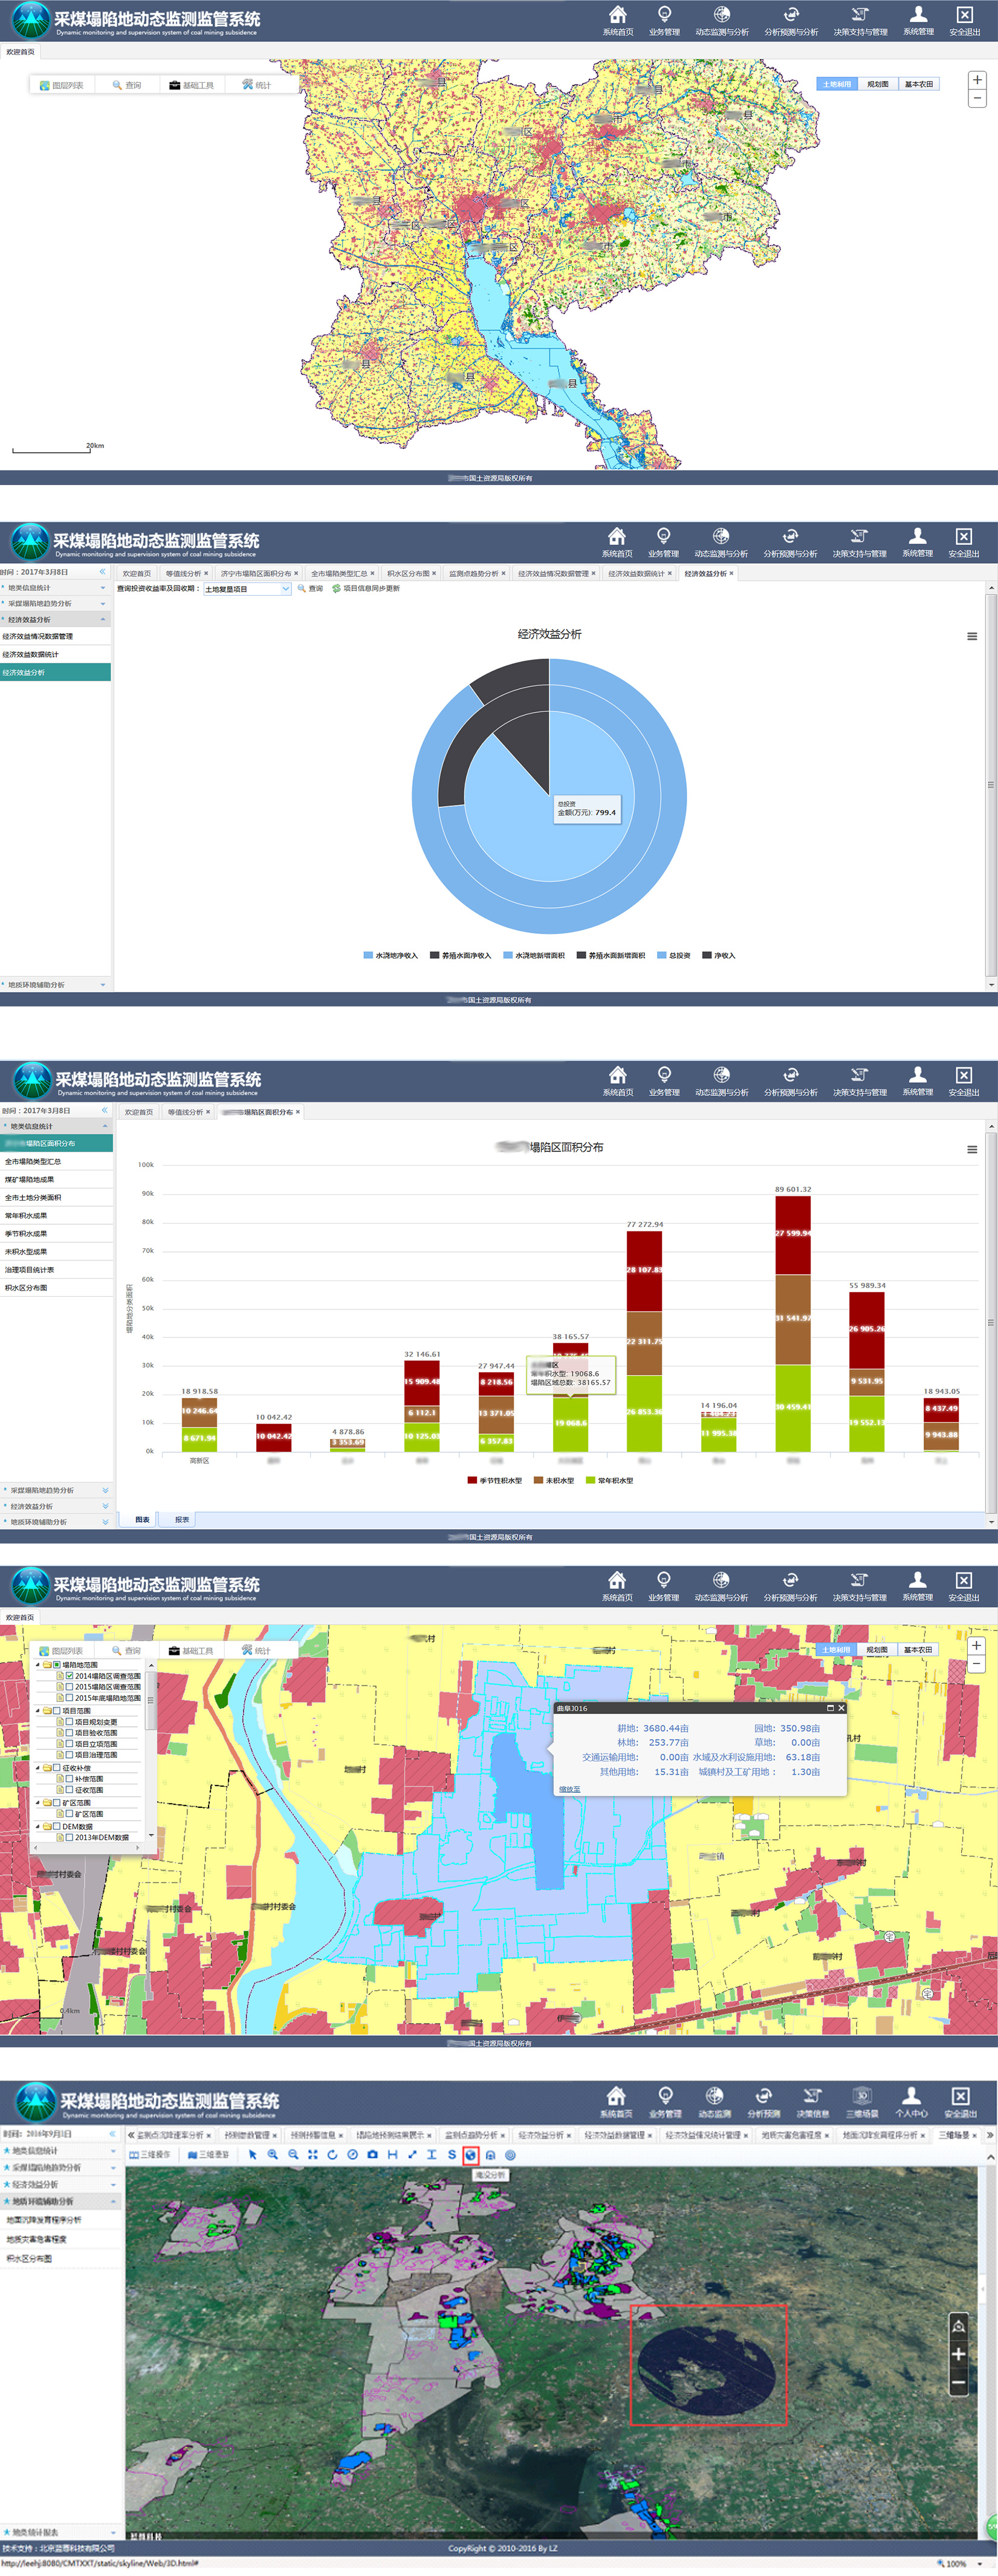Click the 项目信息同步更新 sync icon
The height and width of the screenshot is (2576, 998).
pyautogui.click(x=337, y=588)
